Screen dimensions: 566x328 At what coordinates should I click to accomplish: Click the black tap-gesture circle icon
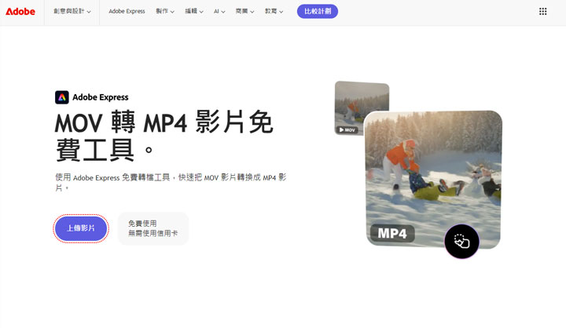pyautogui.click(x=461, y=241)
